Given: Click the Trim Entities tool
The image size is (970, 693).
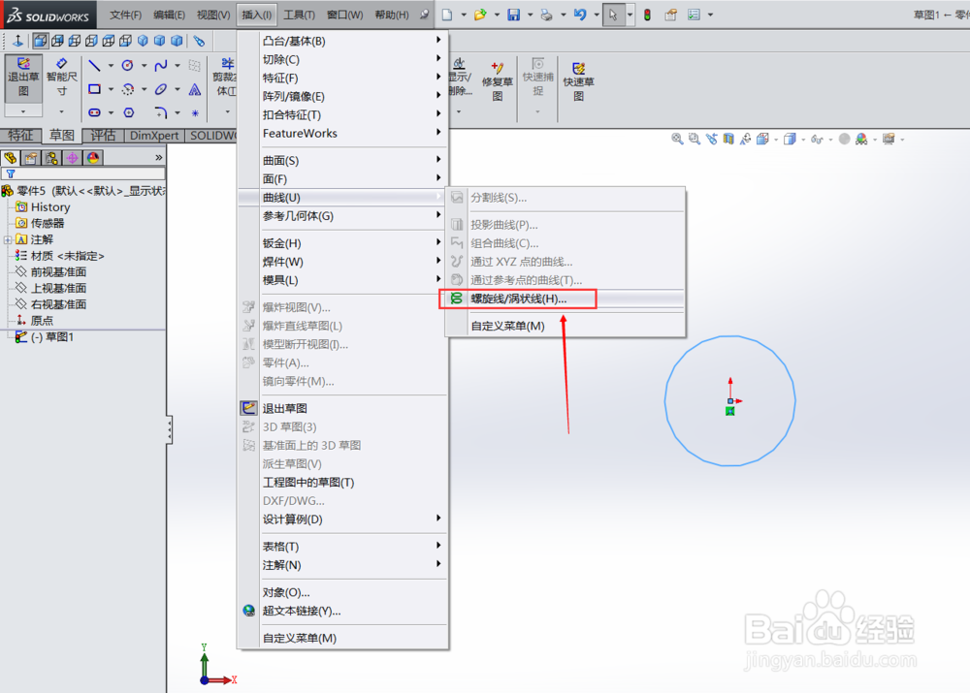Looking at the screenshot, I should [225, 78].
